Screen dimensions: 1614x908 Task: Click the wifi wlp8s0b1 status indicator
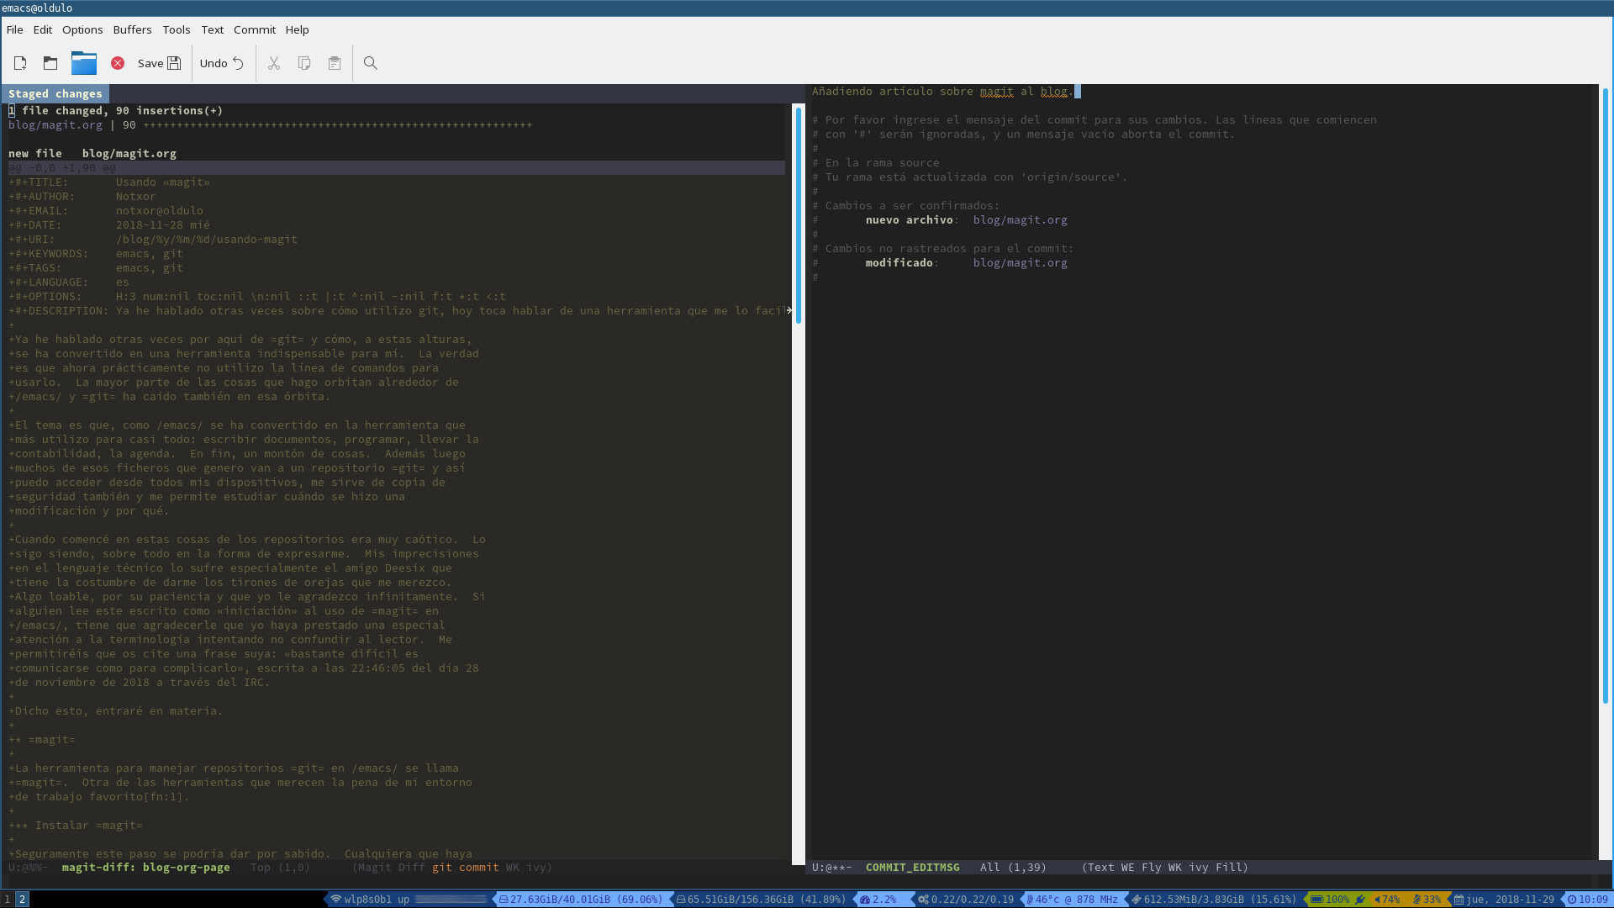coord(409,900)
